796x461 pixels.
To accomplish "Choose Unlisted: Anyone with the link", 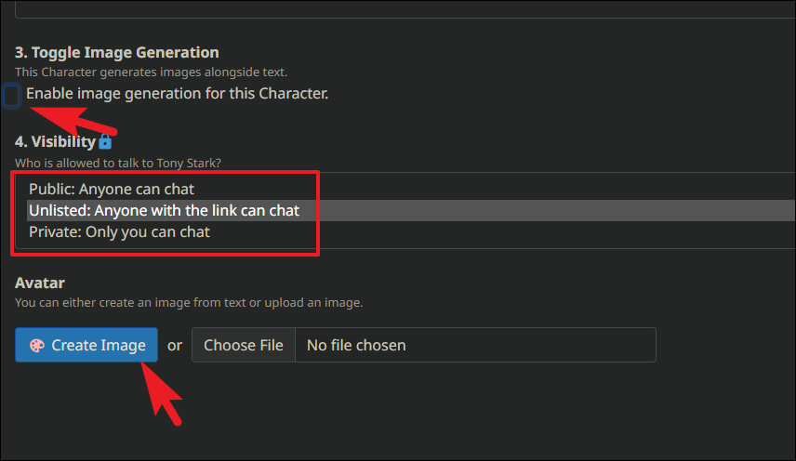I will pos(164,210).
